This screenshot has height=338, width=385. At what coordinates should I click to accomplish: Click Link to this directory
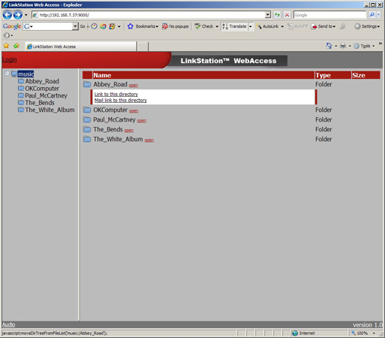[116, 94]
